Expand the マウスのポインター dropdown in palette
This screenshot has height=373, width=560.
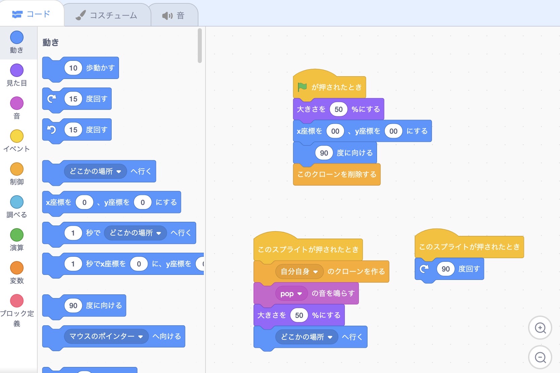(x=141, y=337)
